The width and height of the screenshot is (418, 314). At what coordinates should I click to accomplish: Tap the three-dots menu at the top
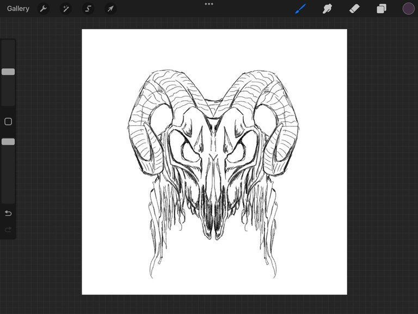click(209, 4)
